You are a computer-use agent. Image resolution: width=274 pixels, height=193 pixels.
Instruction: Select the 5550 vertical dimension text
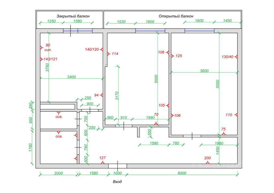218,84
